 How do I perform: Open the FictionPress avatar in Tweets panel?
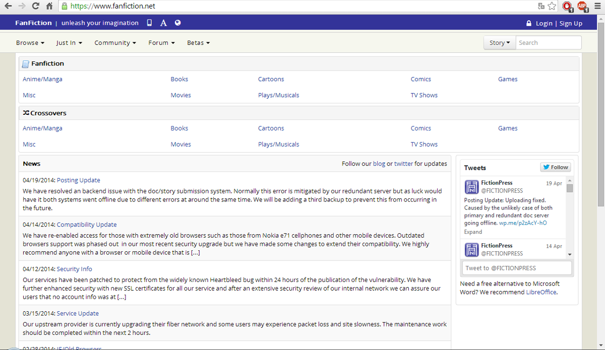pyautogui.click(x=471, y=186)
